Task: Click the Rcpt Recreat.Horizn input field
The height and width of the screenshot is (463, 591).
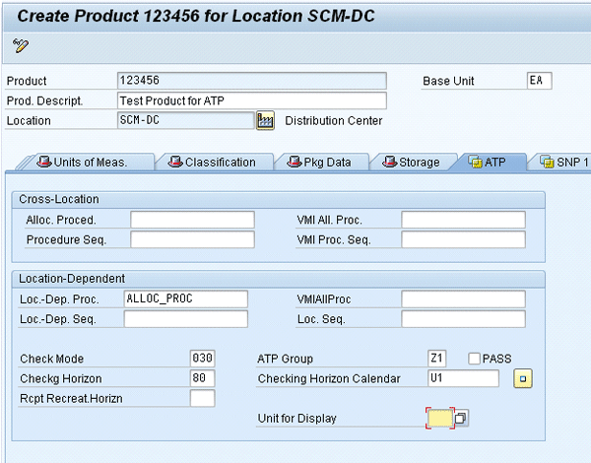Action: click(x=202, y=398)
